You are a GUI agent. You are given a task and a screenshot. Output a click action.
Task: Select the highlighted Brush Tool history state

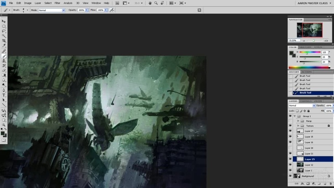[x=313, y=93]
